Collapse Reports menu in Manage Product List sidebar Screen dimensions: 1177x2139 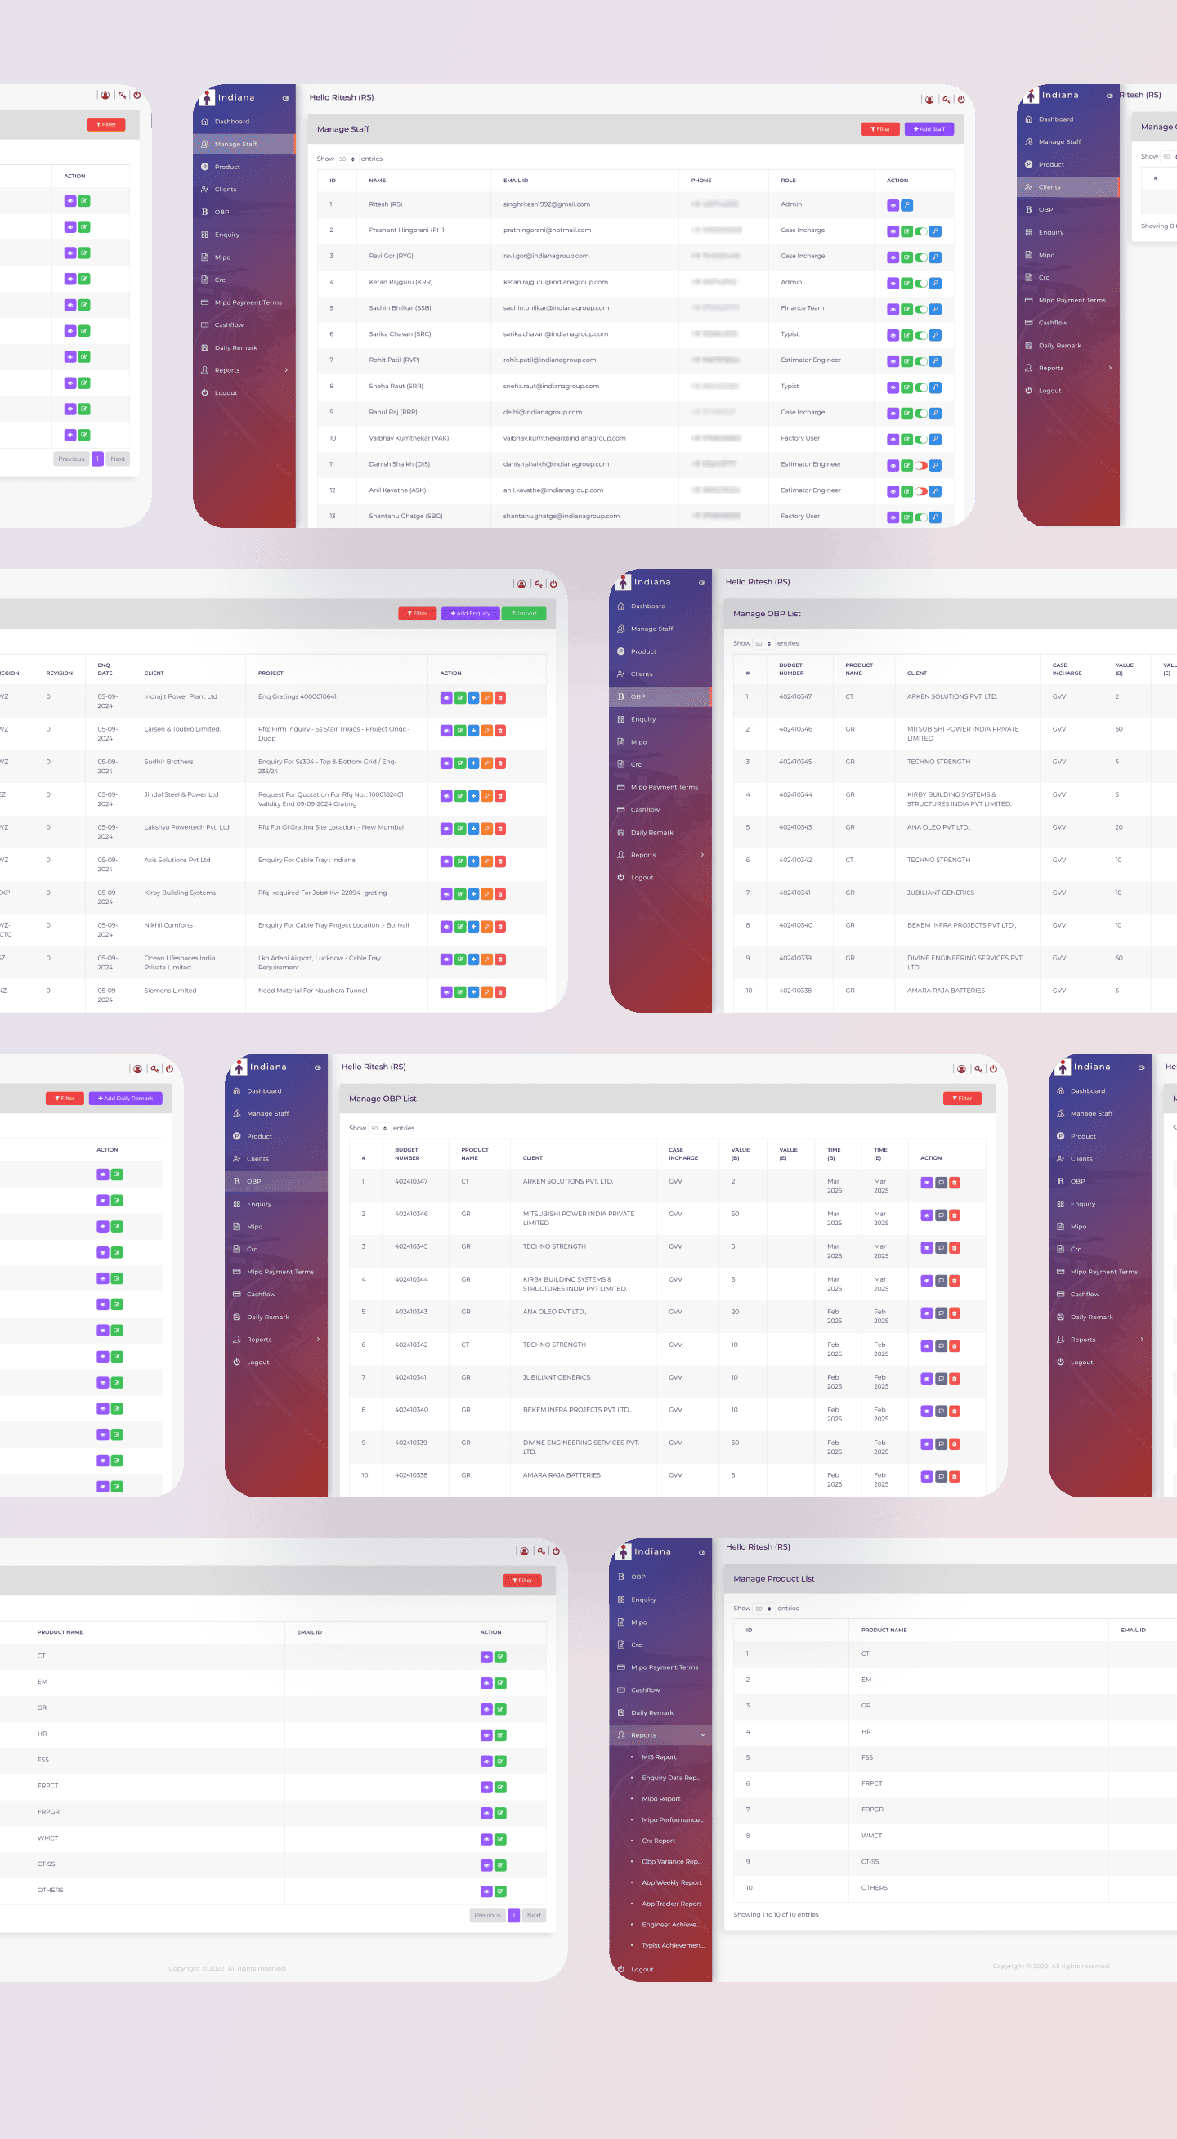click(660, 1734)
